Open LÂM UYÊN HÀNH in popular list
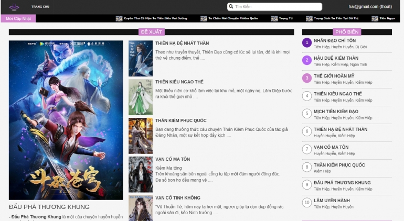Screen dimensions: 404x221 pyautogui.click(x=332, y=201)
